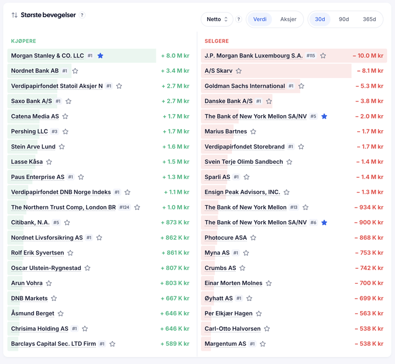Image resolution: width=395 pixels, height=364 pixels.
Task: Favorite Rolf Erik Syvertsen
Action: [70, 253]
